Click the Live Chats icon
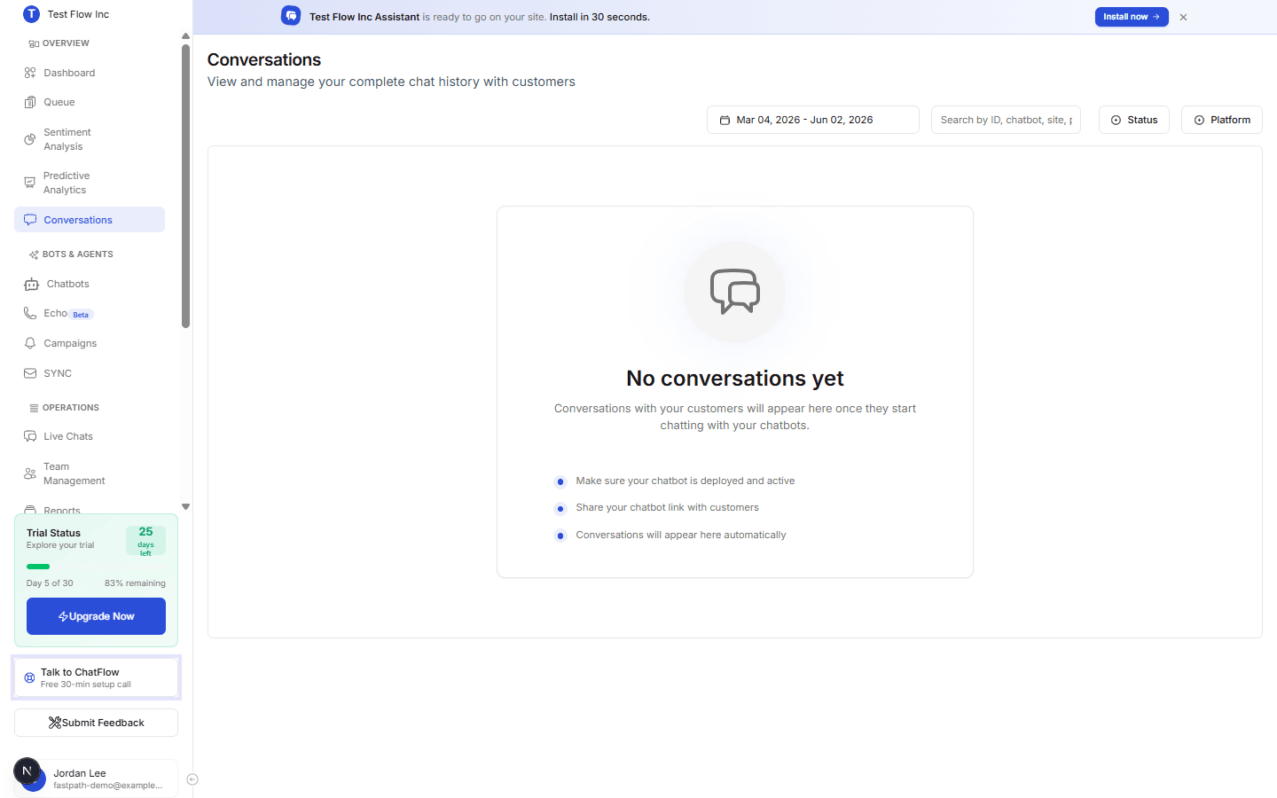 [x=30, y=436]
